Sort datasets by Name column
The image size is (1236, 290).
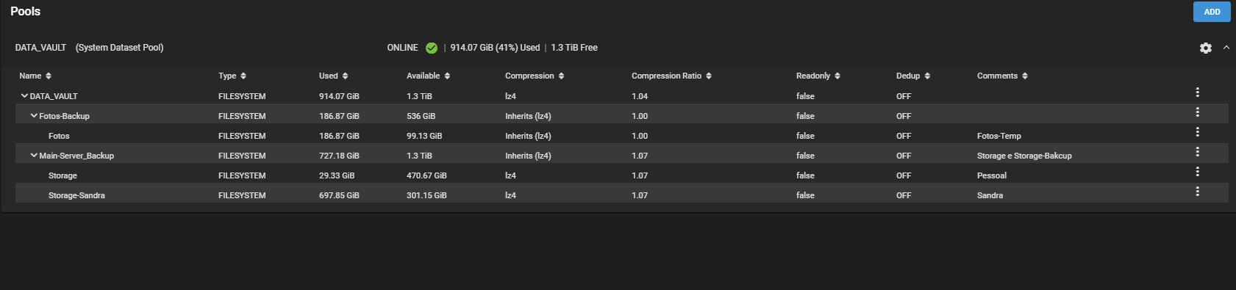point(35,76)
